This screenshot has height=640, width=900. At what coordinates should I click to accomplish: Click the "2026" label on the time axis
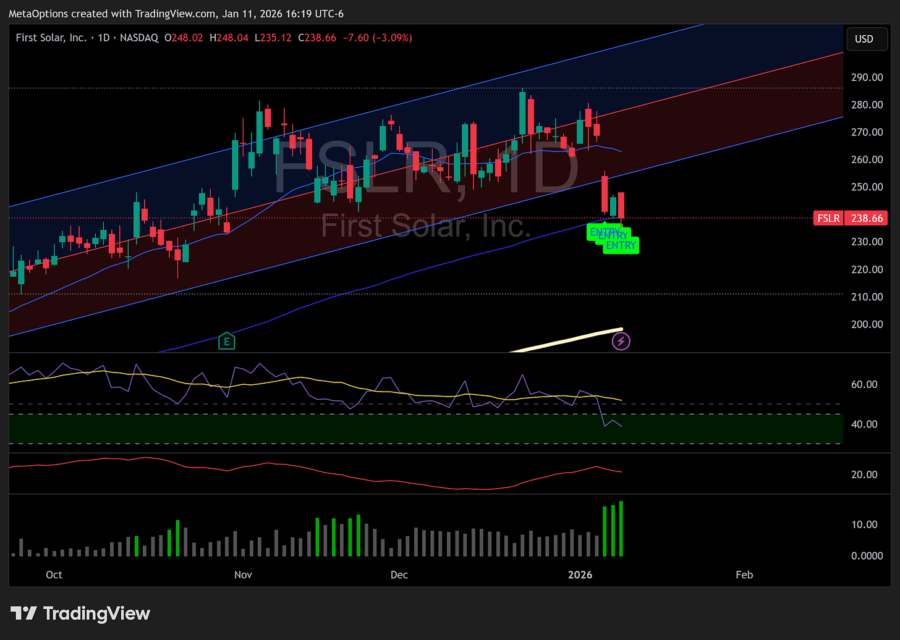[580, 575]
